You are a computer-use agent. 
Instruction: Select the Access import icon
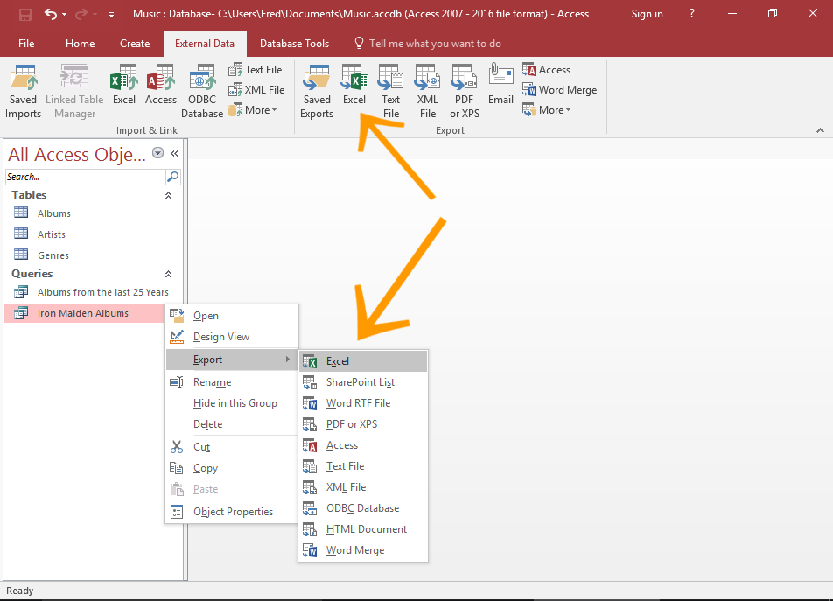pos(161,87)
